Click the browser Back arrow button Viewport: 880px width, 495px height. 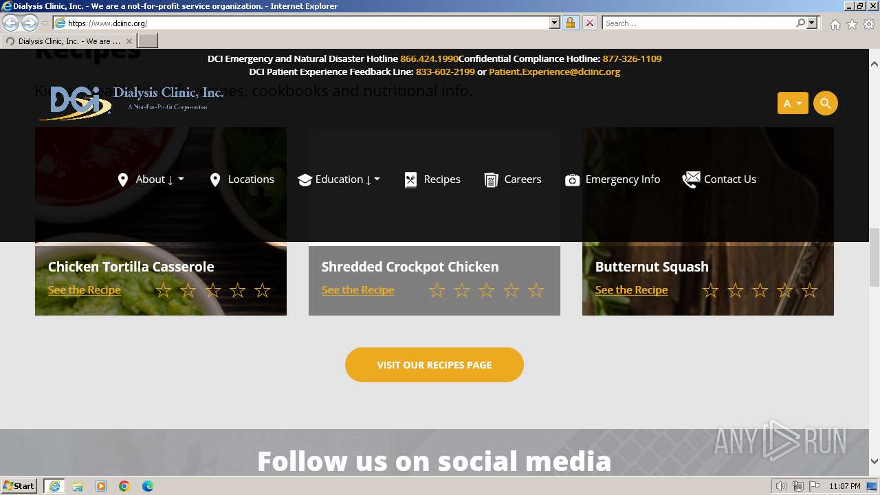pyautogui.click(x=11, y=23)
